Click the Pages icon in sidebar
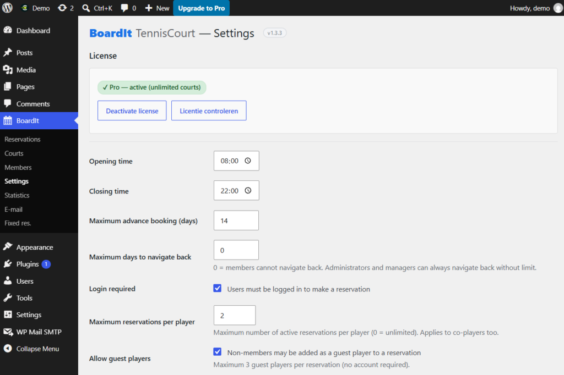564x375 pixels. pos(8,86)
